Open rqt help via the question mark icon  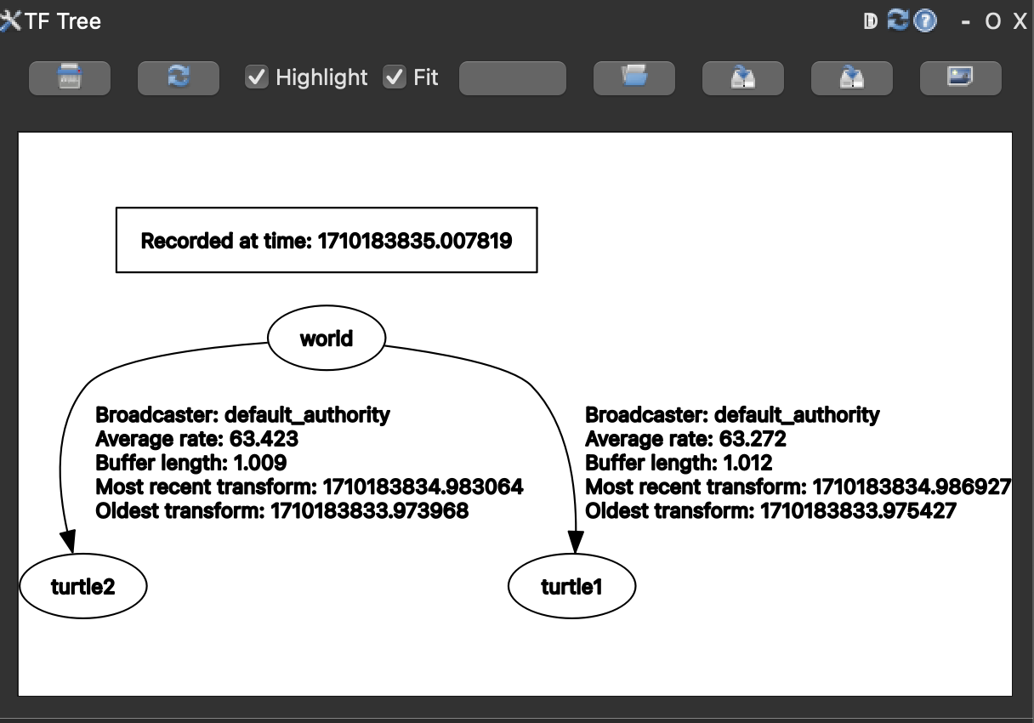click(x=923, y=20)
